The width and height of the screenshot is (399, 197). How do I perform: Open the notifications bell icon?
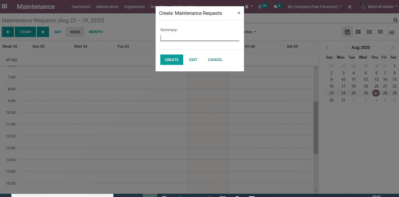tap(247, 7)
